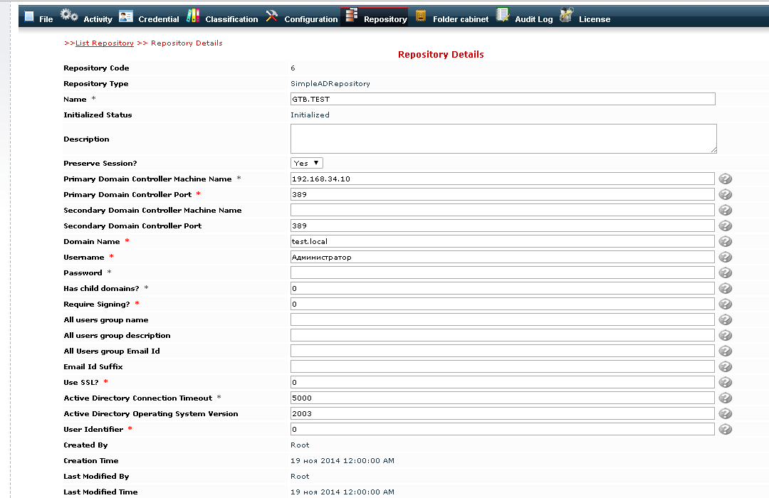Image resolution: width=769 pixels, height=498 pixels.
Task: Click the empty Password field
Action: pos(503,273)
